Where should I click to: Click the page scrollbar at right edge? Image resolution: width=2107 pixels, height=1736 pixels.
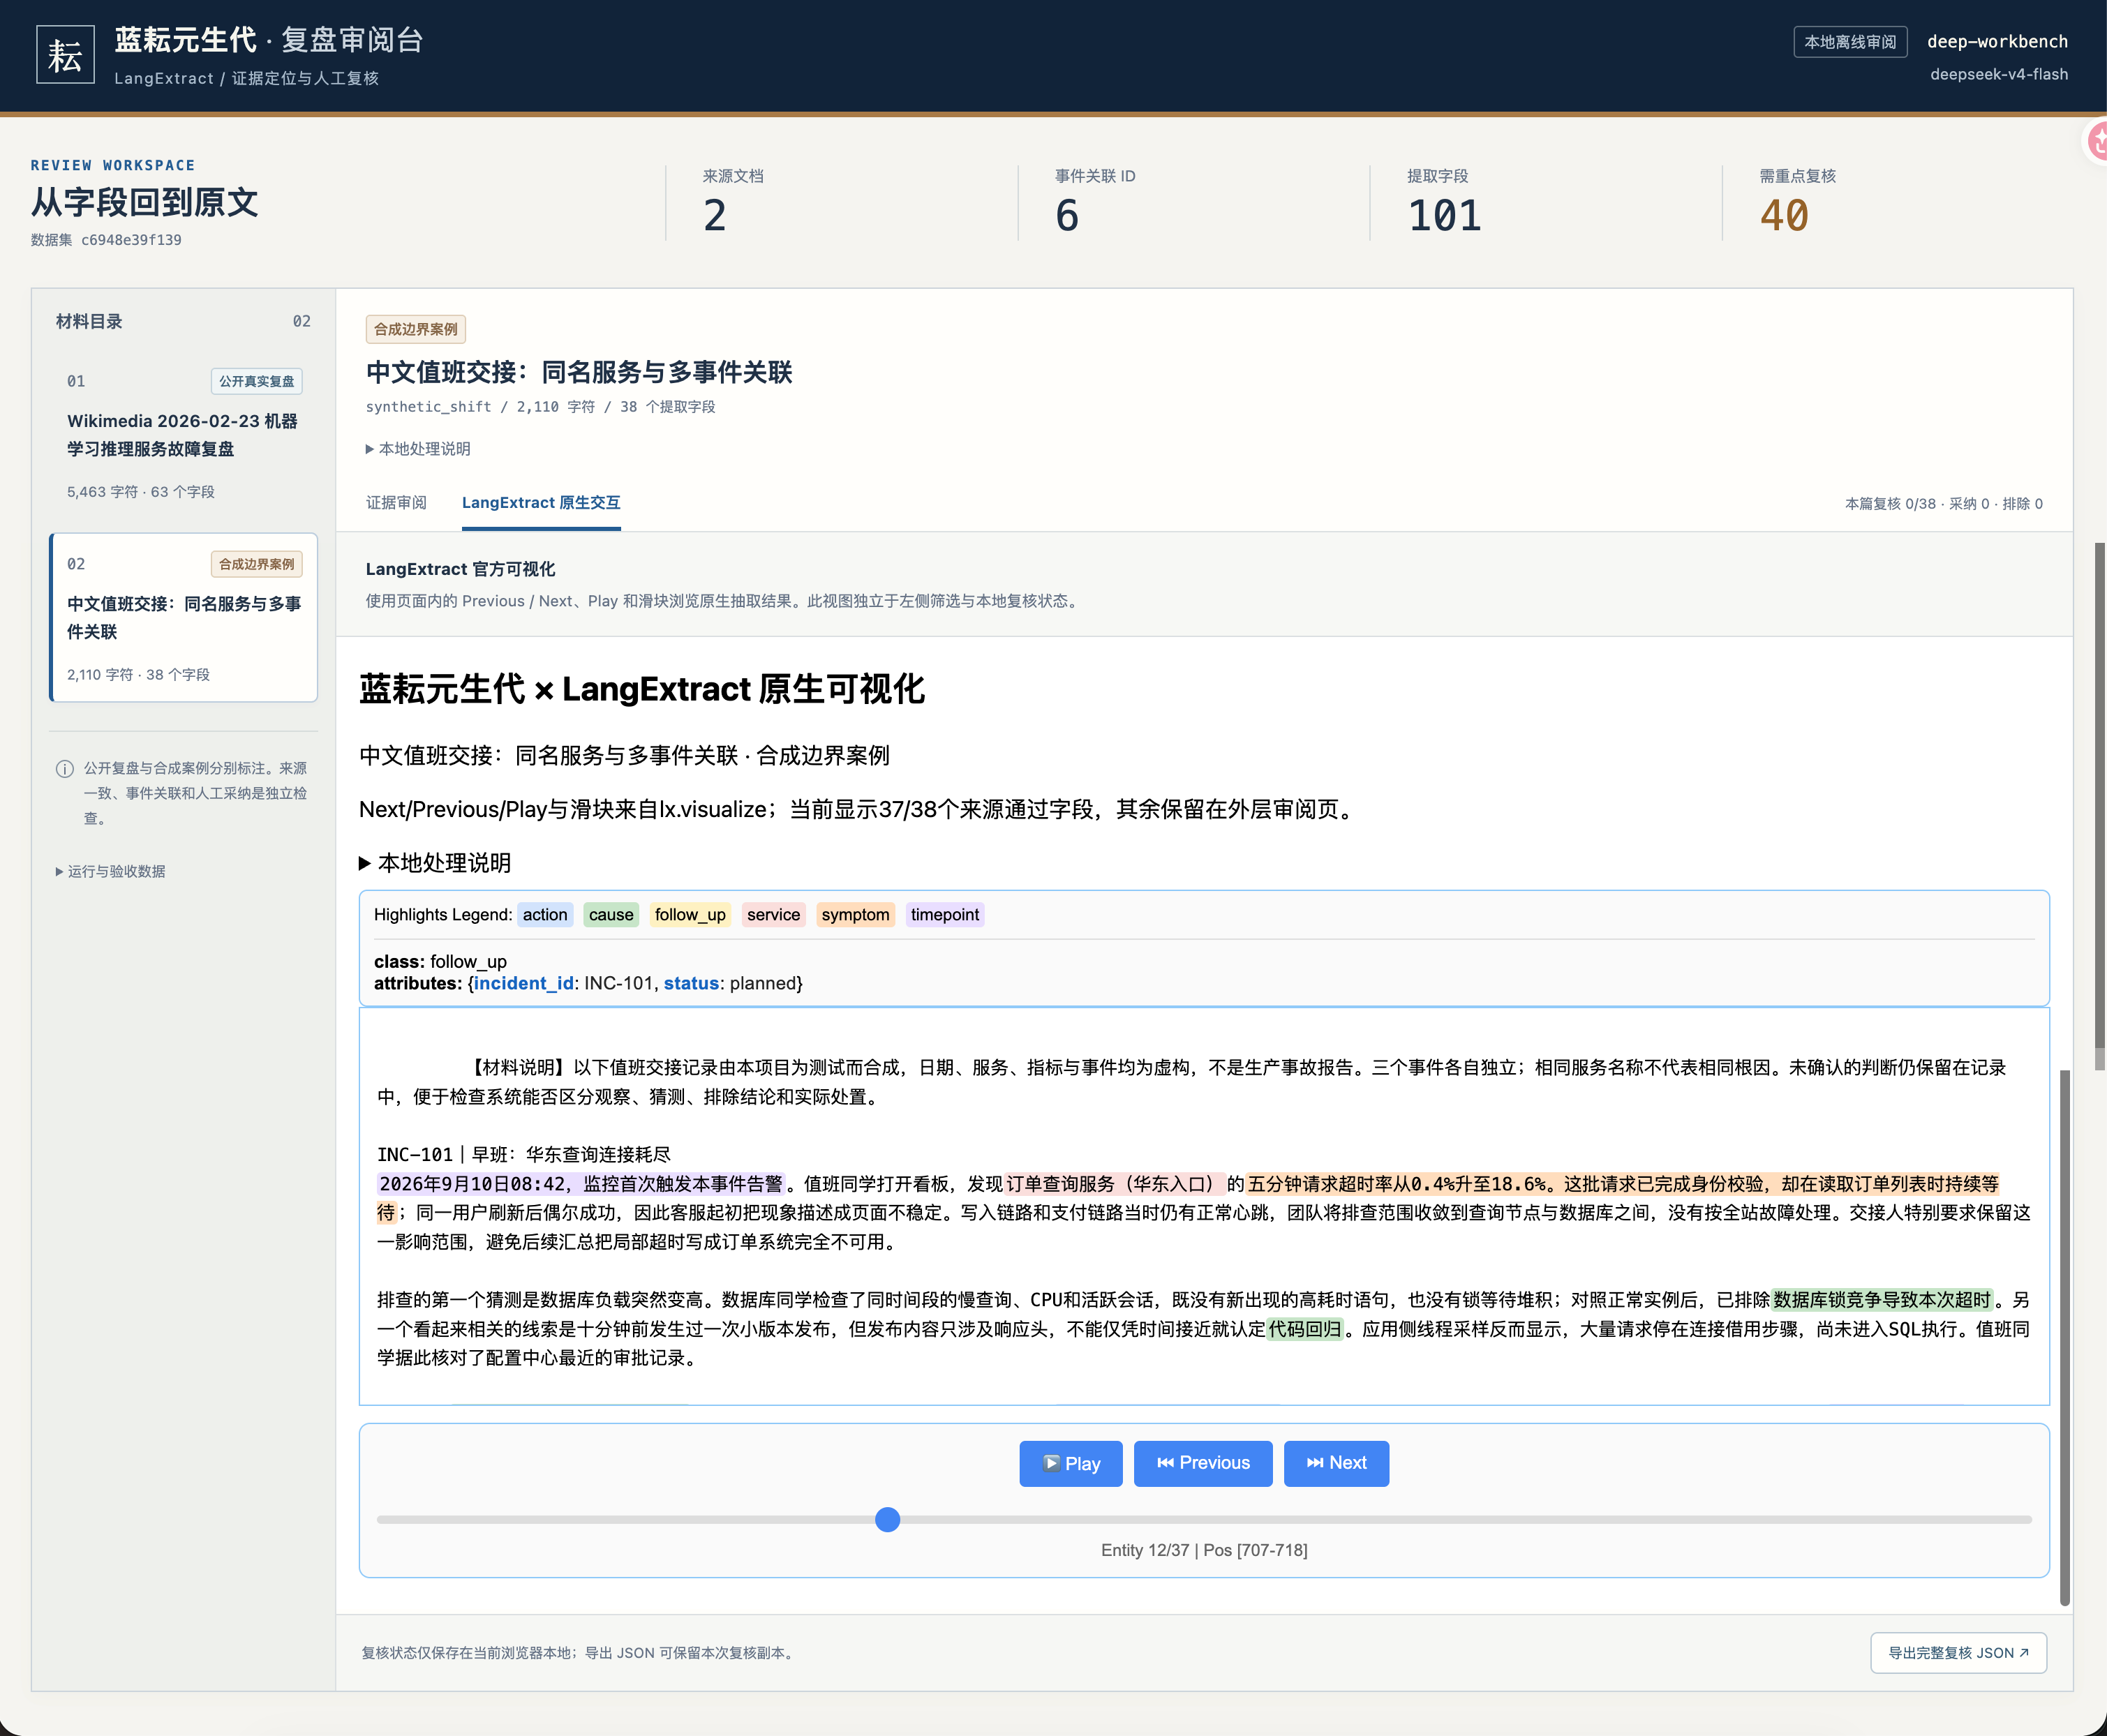[x=2100, y=795]
